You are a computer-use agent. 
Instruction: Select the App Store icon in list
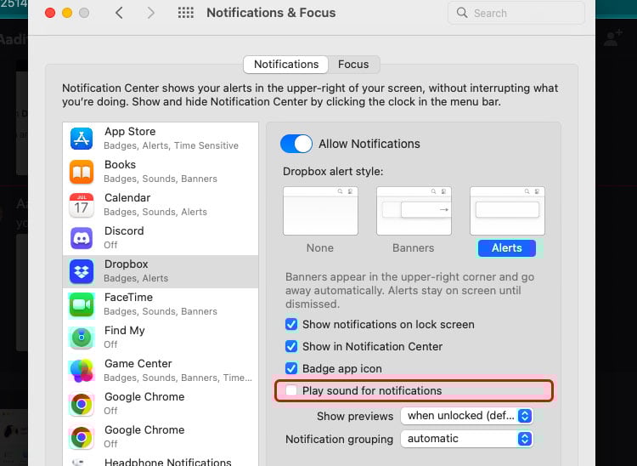(x=82, y=139)
